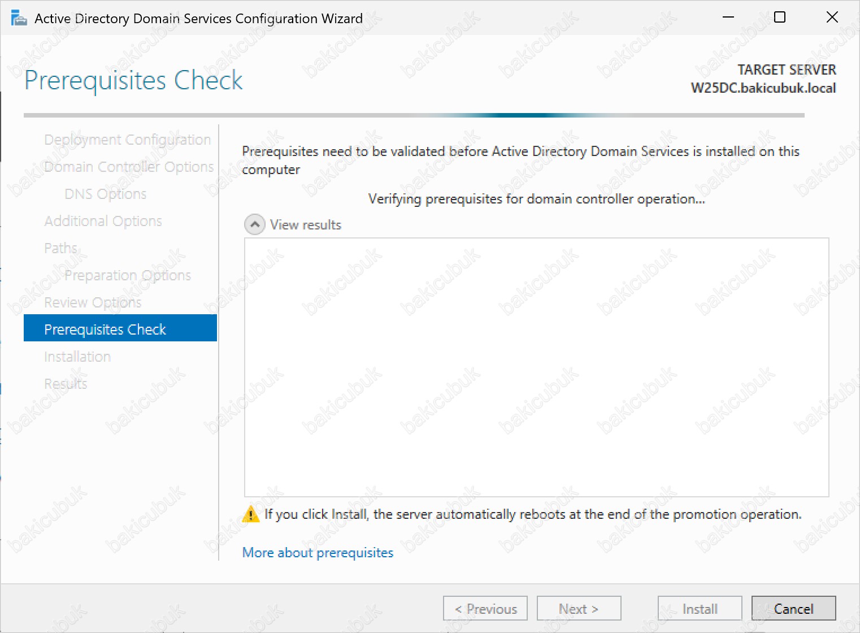Close the wizard window
Image resolution: width=860 pixels, height=633 pixels.
[x=832, y=18]
